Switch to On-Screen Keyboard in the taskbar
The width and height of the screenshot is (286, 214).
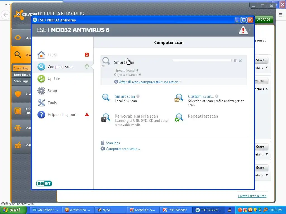pos(46,210)
